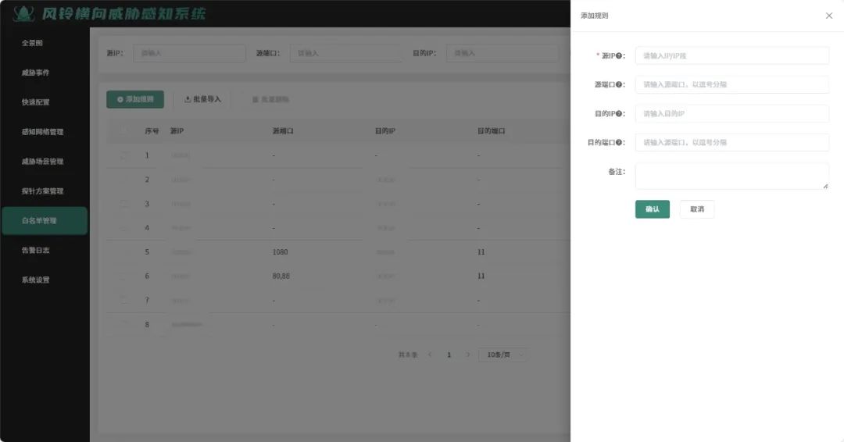Focus the 目的IP field in the 添加规则 form
This screenshot has width=844, height=442.
(x=732, y=114)
